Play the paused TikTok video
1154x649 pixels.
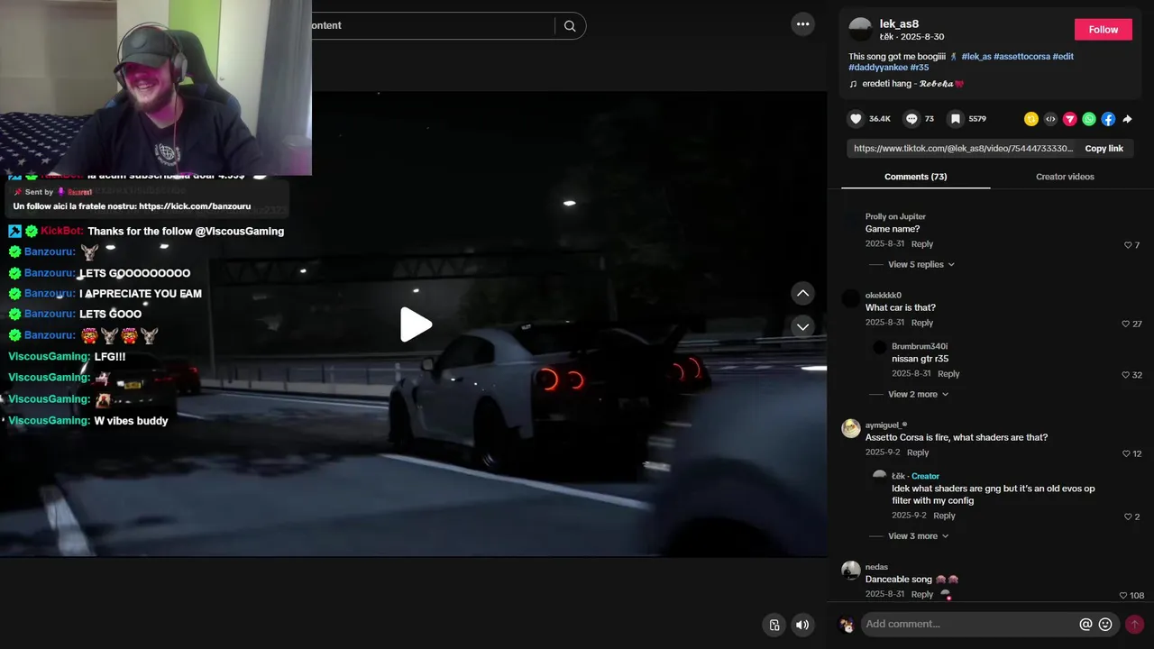coord(416,324)
